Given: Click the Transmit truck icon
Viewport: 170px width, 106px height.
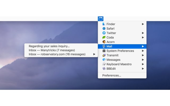Looking at the screenshot, I should 104,55.
